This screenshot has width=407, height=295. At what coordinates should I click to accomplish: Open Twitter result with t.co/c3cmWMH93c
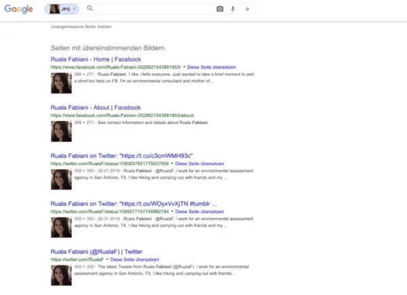pyautogui.click(x=121, y=156)
